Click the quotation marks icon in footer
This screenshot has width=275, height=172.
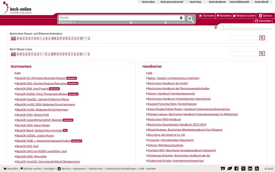(x=223, y=168)
